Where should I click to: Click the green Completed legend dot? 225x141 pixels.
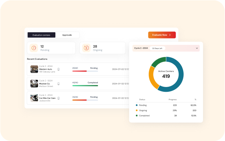[x=137, y=116]
